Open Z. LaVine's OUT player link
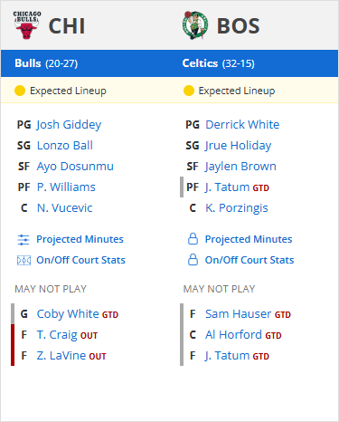The height and width of the screenshot is (422, 339). tap(71, 356)
